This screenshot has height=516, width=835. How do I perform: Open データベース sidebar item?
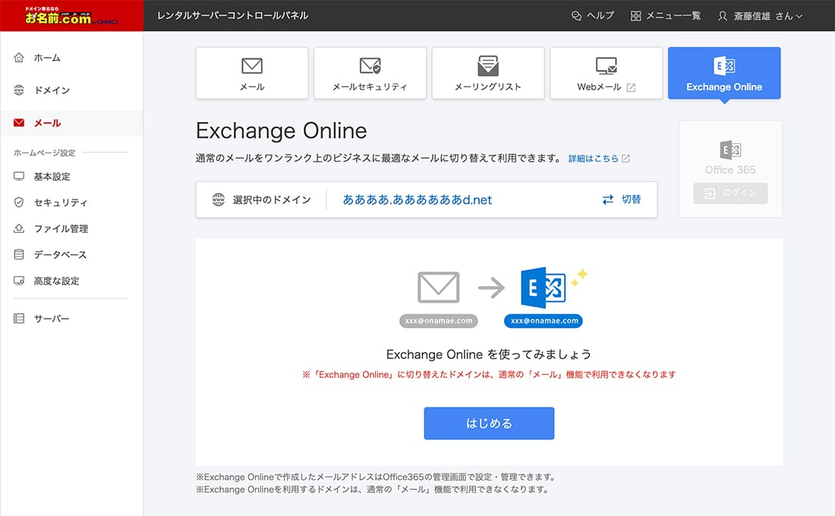tap(60, 255)
